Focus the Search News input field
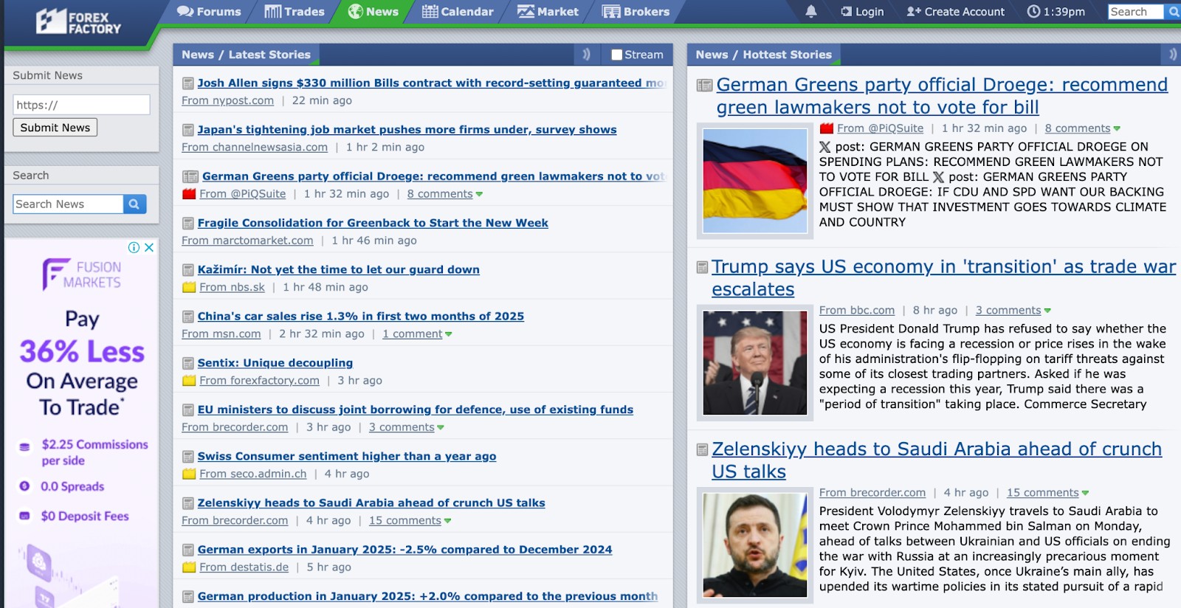The image size is (1181, 608). (x=68, y=204)
